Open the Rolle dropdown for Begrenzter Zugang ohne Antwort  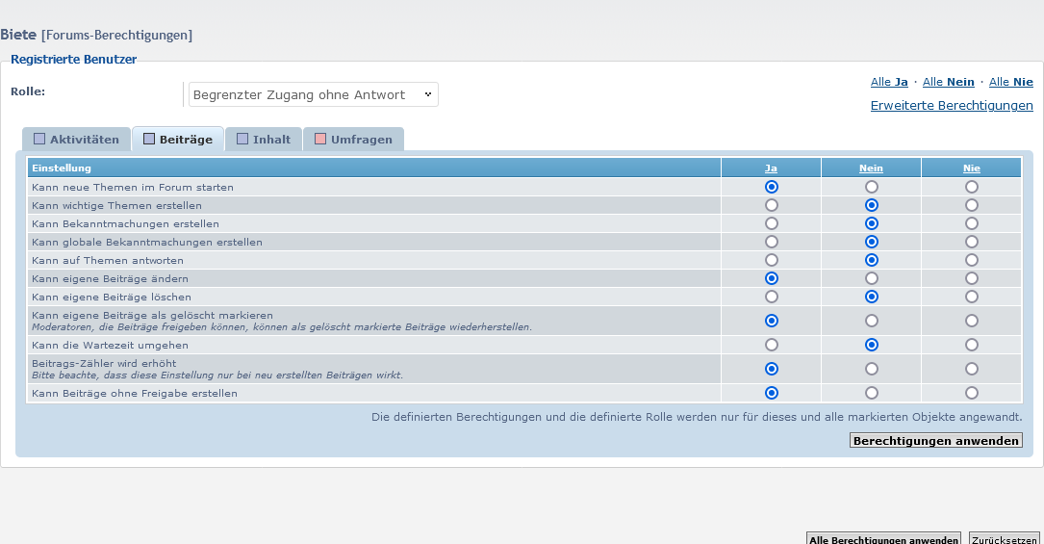pyautogui.click(x=313, y=94)
